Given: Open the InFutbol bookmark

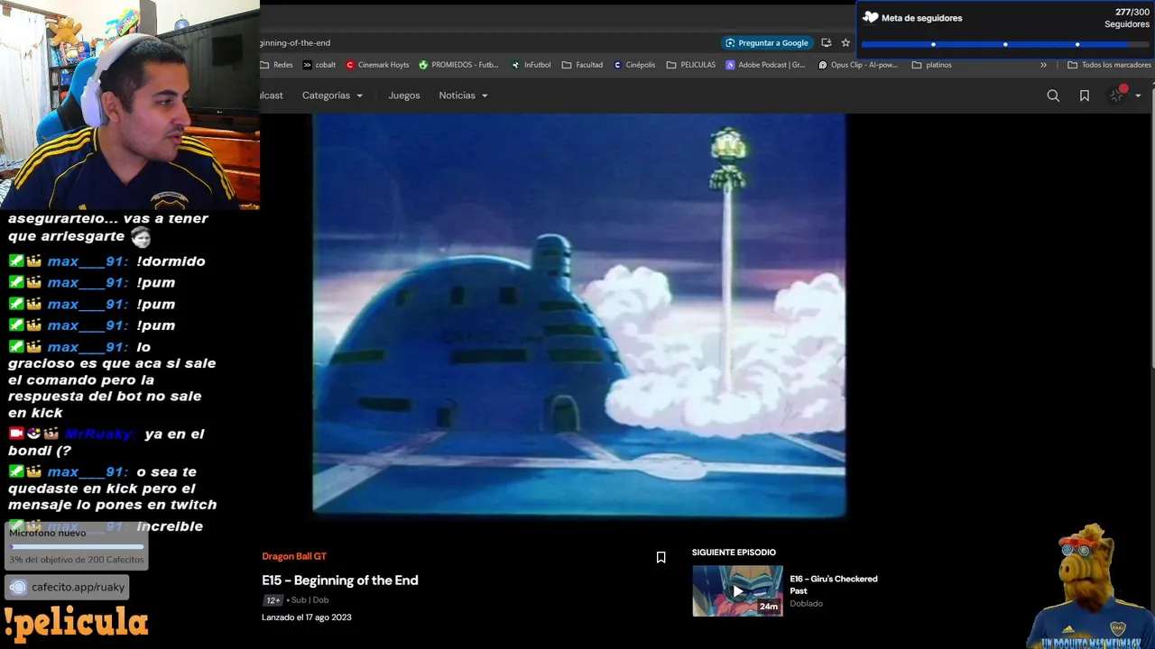Looking at the screenshot, I should click(531, 65).
